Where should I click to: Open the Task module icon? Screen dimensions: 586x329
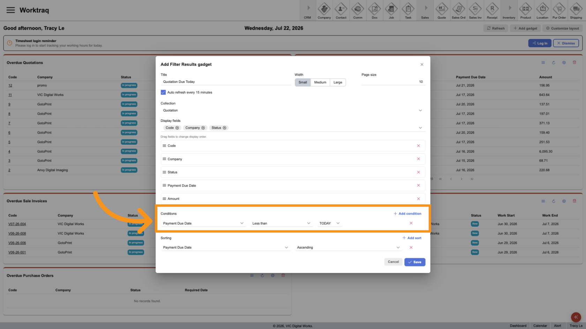[408, 10]
